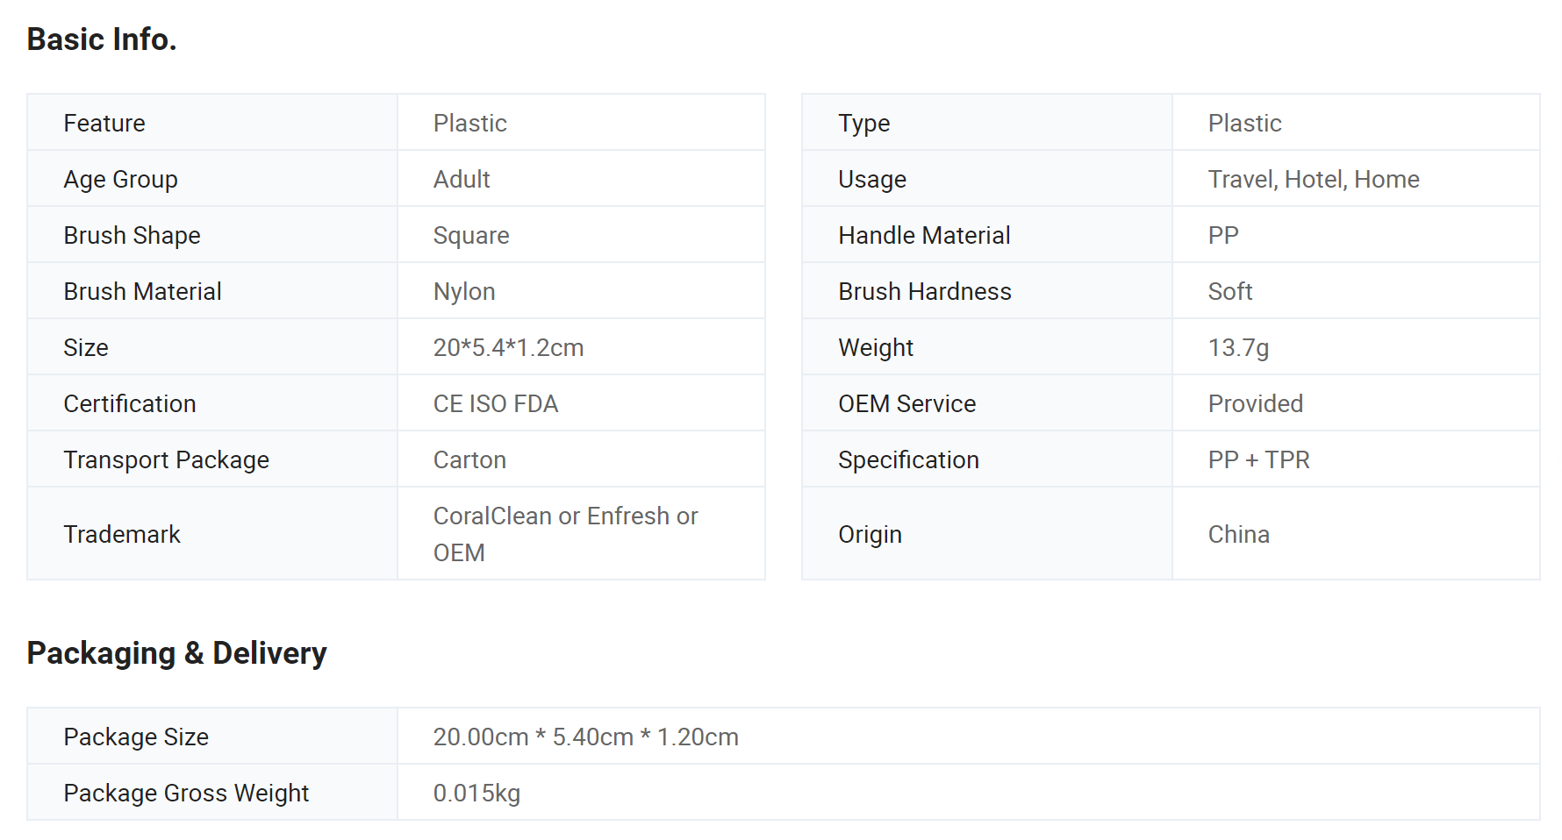Select the size value 20*5.4*1.2cm
The image size is (1562, 840).
click(508, 348)
